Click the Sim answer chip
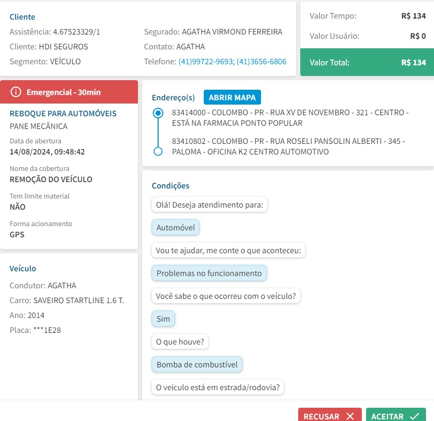434x421 pixels. (x=163, y=319)
